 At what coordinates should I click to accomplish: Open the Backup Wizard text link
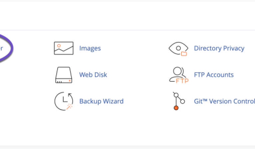coord(102,101)
